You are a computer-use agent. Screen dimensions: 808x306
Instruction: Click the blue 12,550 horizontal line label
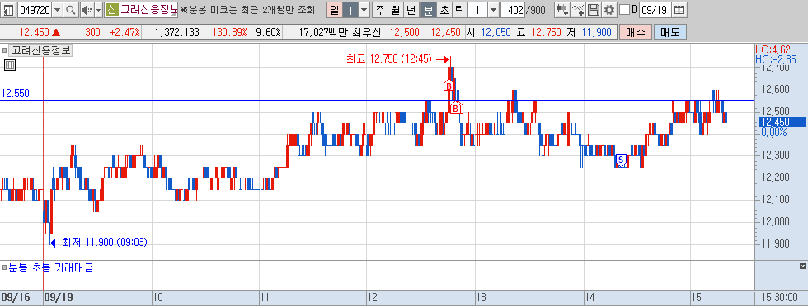[x=16, y=93]
